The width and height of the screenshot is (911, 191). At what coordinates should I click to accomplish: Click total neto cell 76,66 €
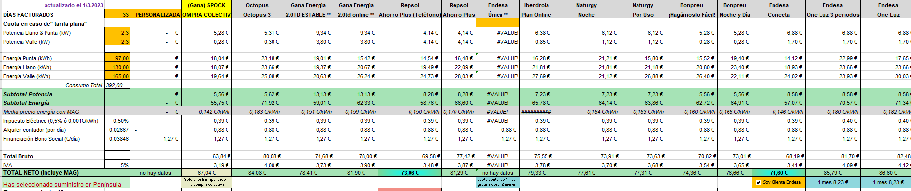pos(734,173)
